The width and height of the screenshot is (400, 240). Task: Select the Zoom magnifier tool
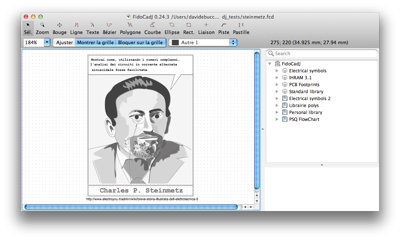click(x=42, y=28)
